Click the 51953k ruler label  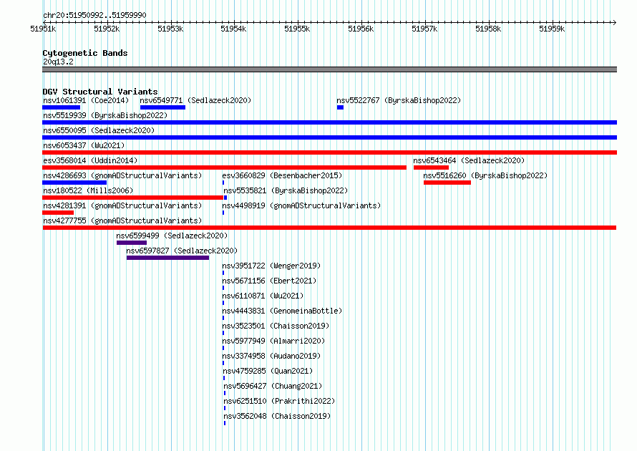(170, 29)
